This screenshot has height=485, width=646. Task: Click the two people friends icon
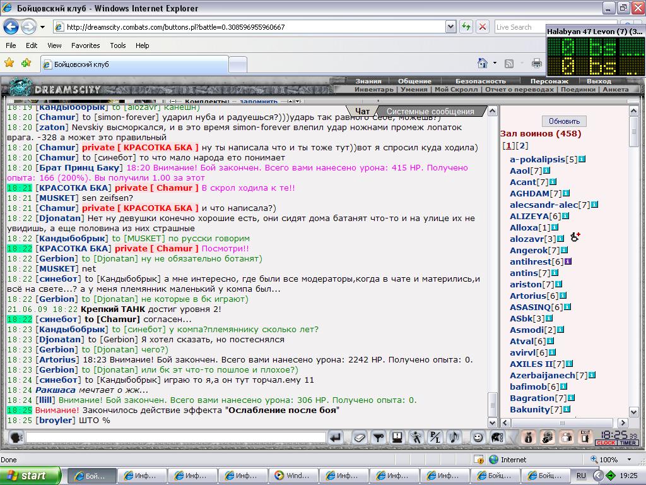click(x=567, y=437)
